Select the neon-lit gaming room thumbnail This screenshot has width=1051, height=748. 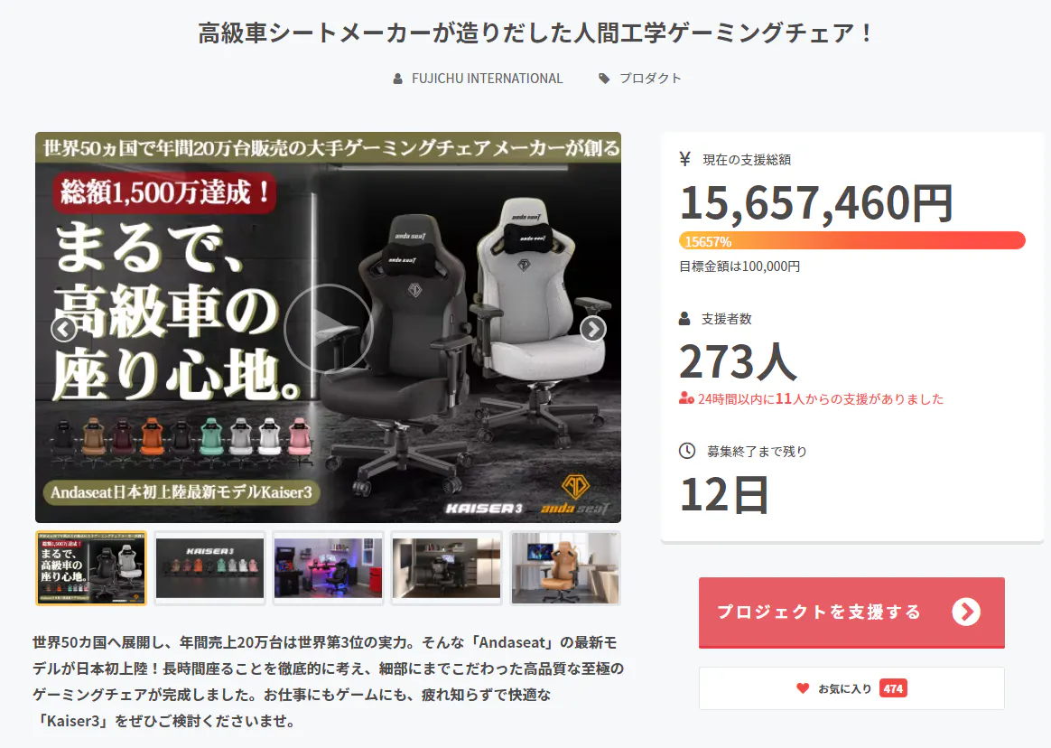pyautogui.click(x=329, y=568)
